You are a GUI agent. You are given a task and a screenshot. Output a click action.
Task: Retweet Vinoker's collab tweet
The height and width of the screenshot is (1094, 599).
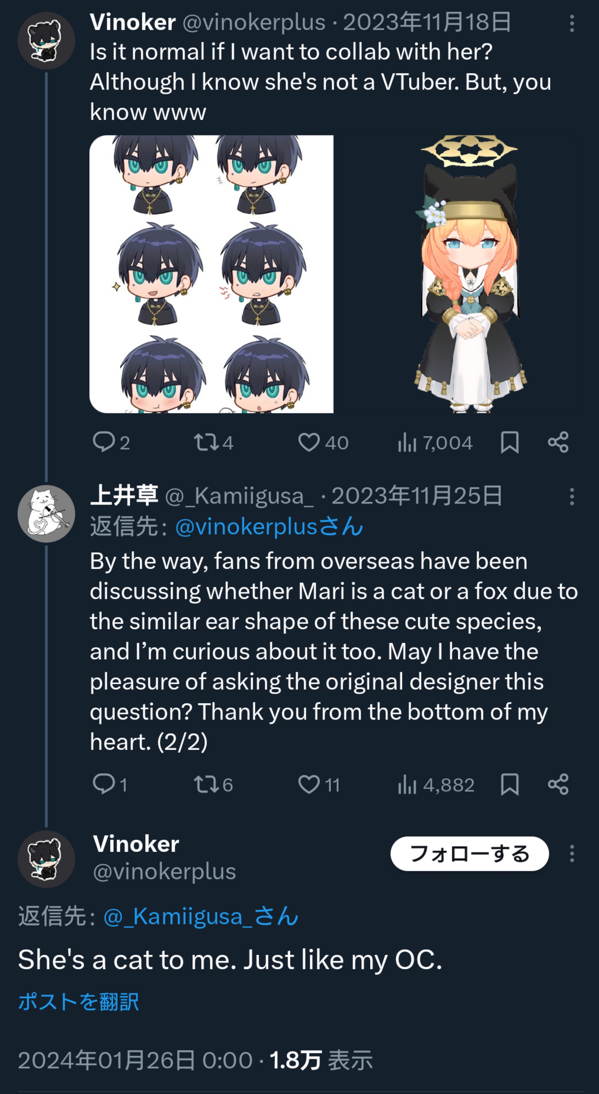pos(206,442)
